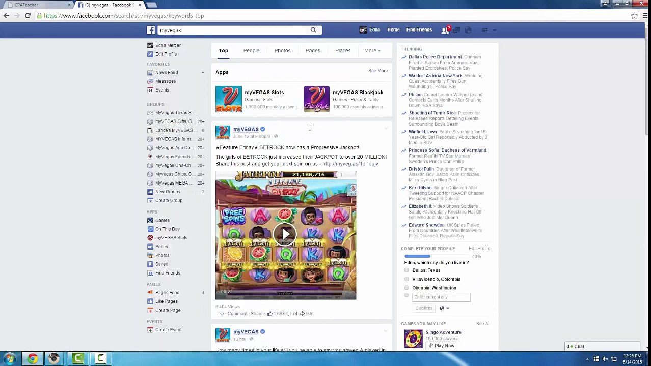Switch to the Pages tab
Viewport: 651px width, 366px height.
click(313, 51)
